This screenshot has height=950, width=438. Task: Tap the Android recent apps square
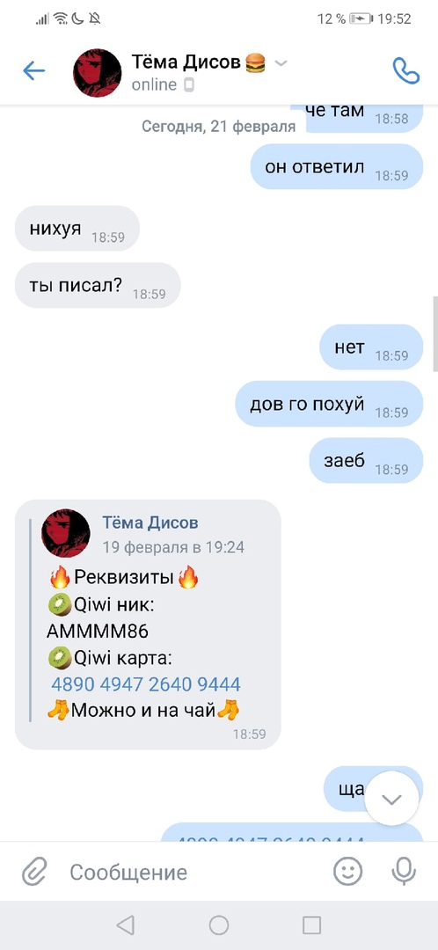pos(311,925)
